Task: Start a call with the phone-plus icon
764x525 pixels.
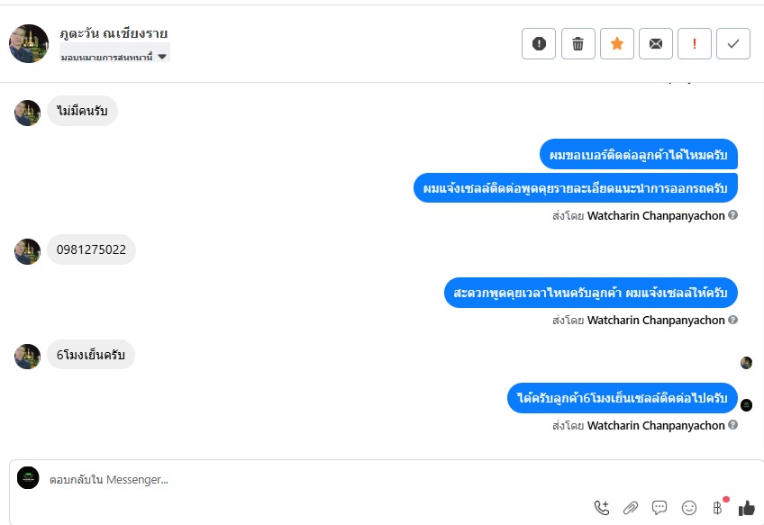Action: tap(602, 508)
